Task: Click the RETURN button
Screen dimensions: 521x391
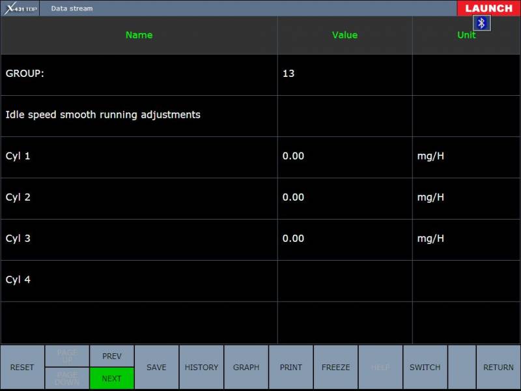Action: coord(498,368)
